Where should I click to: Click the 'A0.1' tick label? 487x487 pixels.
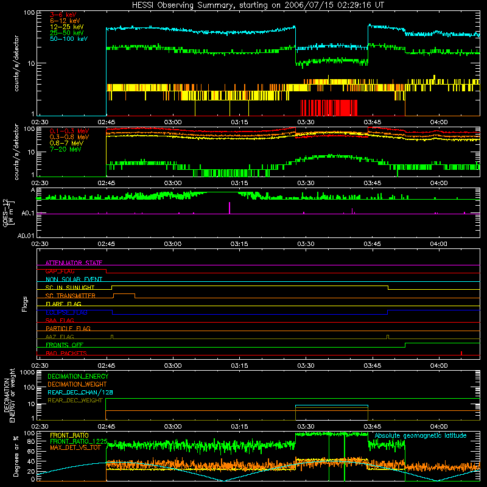[x=27, y=214]
